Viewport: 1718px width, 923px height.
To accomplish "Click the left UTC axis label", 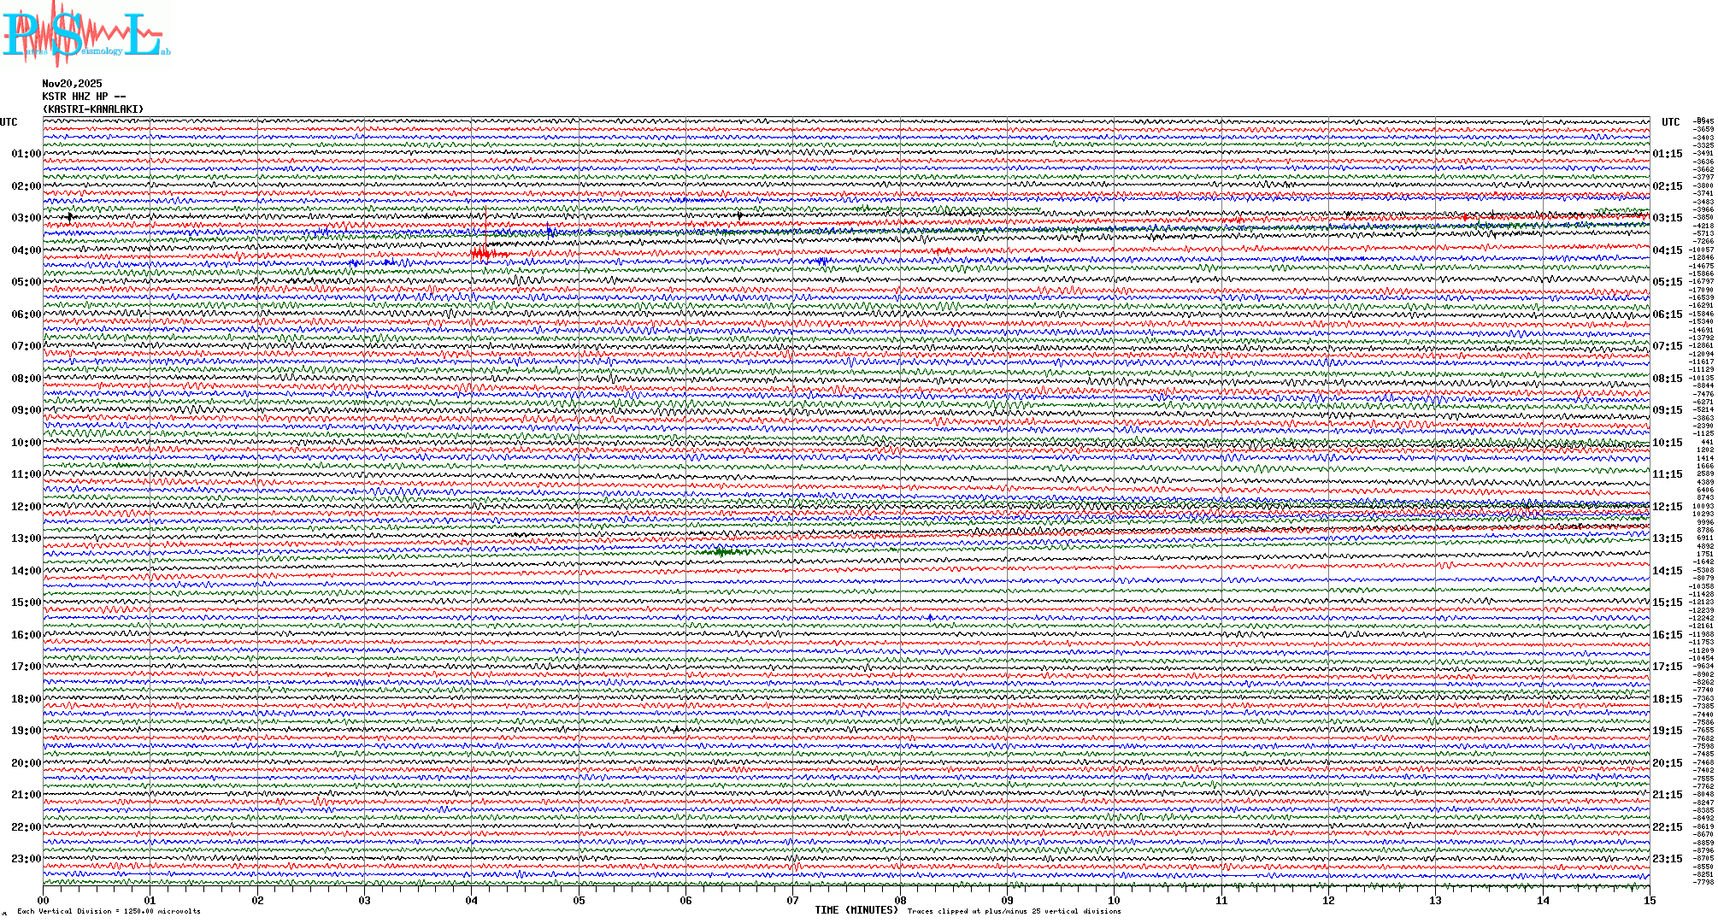I will 9,122.
